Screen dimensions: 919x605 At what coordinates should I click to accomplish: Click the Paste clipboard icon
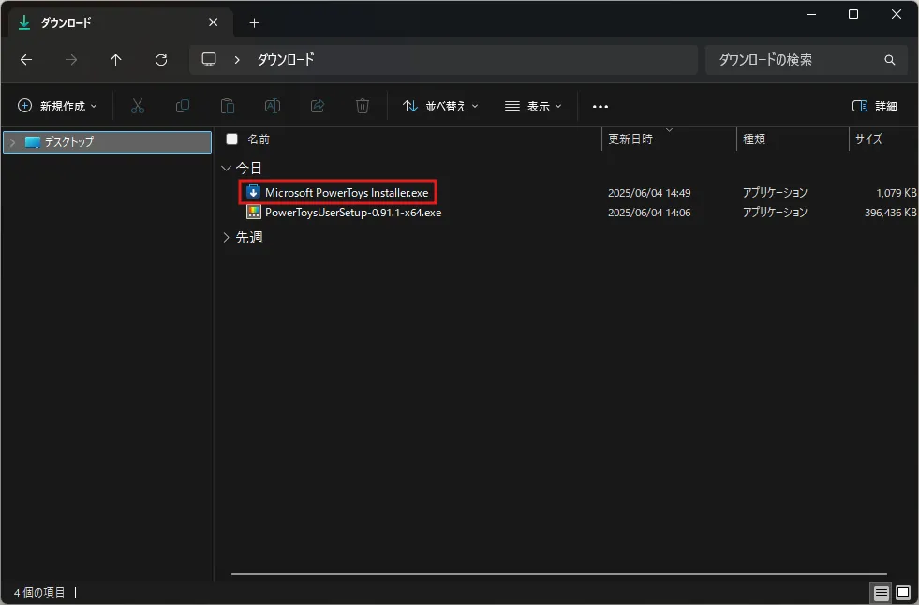[228, 106]
